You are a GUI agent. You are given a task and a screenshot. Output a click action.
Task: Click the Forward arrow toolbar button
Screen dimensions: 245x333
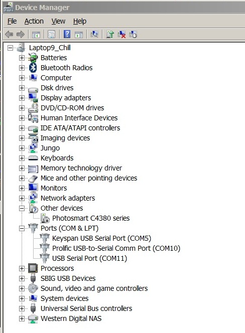tap(21, 34)
